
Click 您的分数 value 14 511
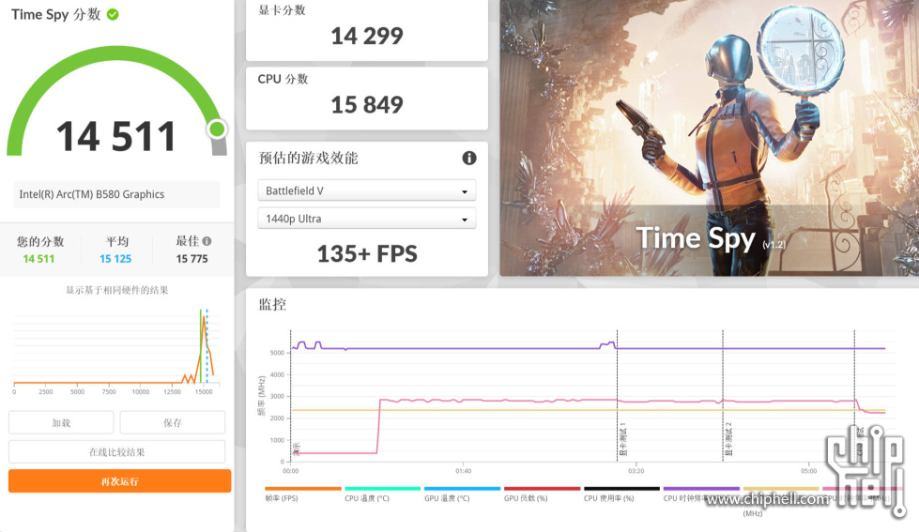pyautogui.click(x=38, y=258)
